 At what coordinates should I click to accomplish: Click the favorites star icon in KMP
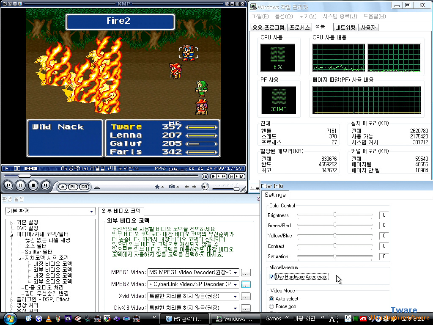(157, 187)
